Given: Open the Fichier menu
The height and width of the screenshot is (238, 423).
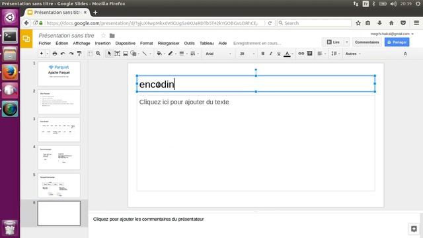Looking at the screenshot, I should [45, 43].
